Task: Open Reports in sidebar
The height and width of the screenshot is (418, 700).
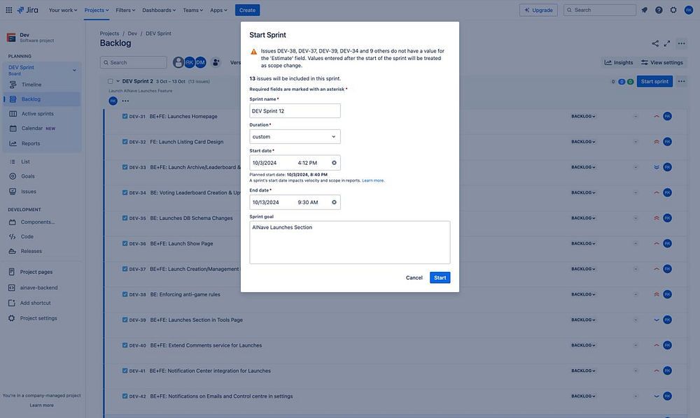Action: pyautogui.click(x=42, y=143)
